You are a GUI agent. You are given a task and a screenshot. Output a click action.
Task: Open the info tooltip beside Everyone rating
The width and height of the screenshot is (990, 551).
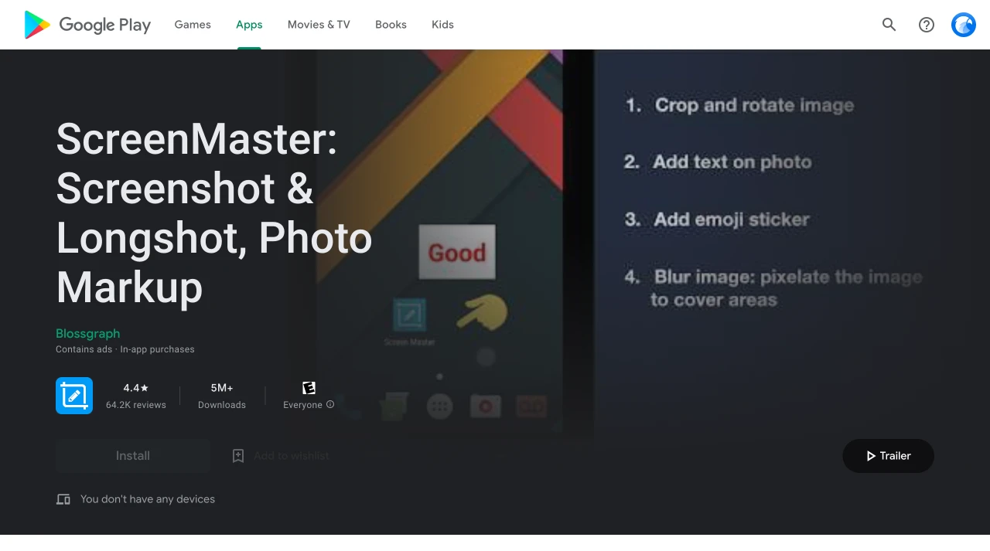click(x=330, y=404)
